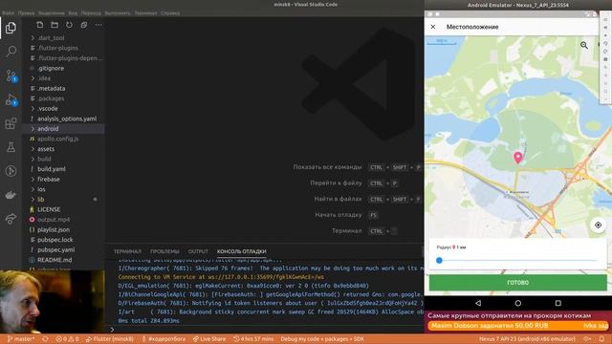The width and height of the screenshot is (612, 344).
Task: Click the radius slider handle
Action: click(x=439, y=260)
